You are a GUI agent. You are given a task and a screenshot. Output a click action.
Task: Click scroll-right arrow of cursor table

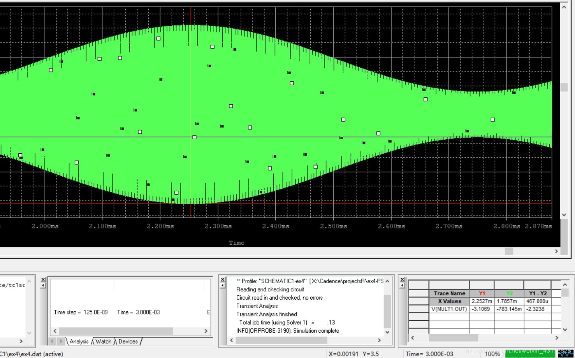click(557, 338)
